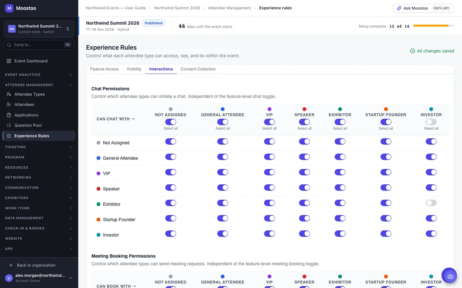Collapse the Attendee Management section

(x=39, y=85)
